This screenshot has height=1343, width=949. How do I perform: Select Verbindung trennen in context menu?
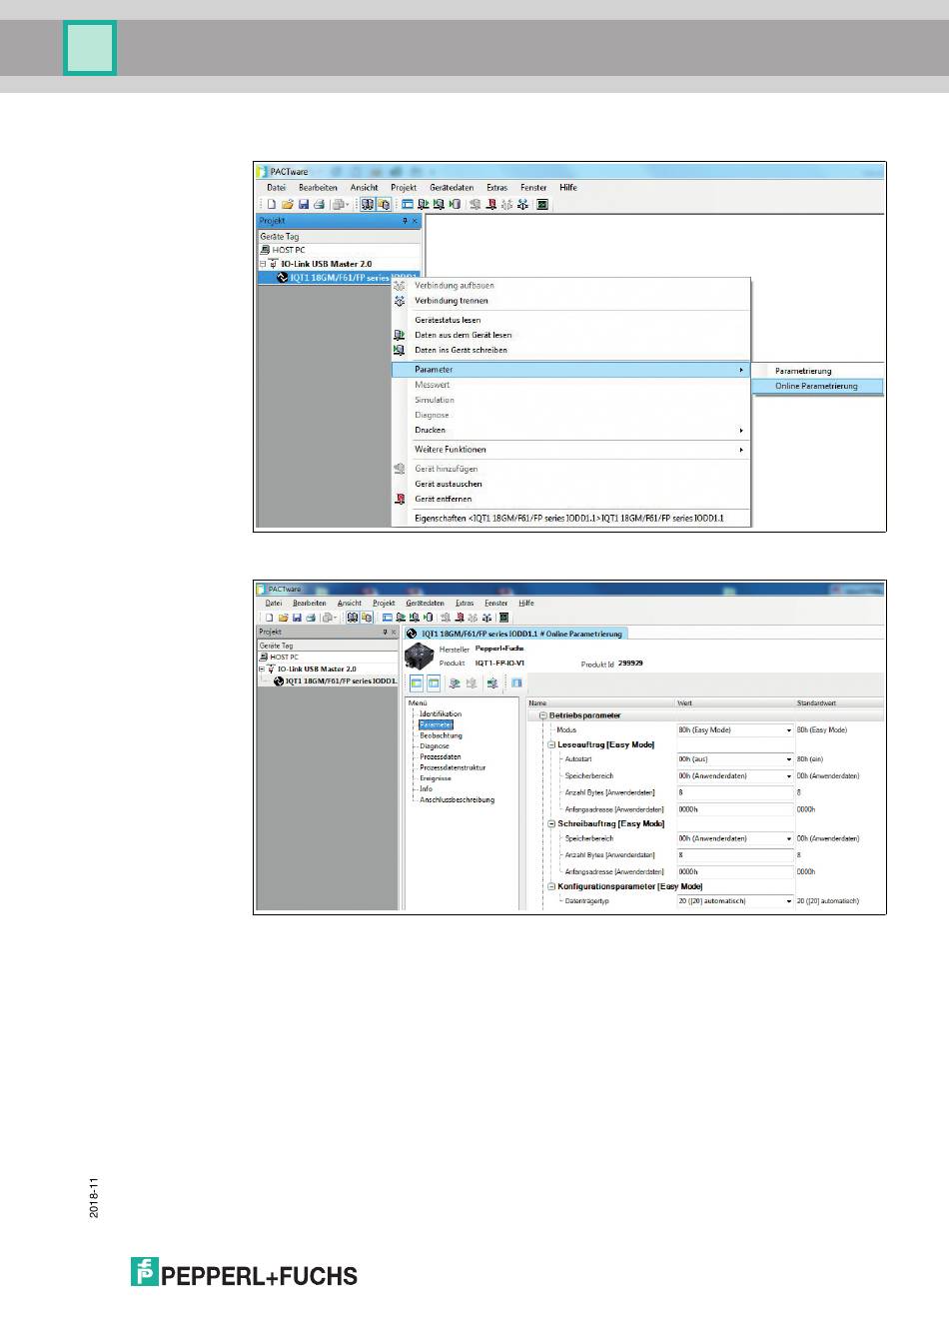tap(570, 301)
